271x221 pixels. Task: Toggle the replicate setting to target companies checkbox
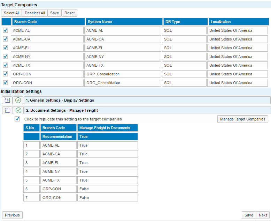[x=17, y=119]
